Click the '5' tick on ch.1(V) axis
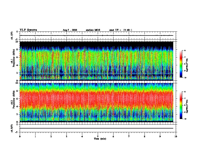 point(17,32)
